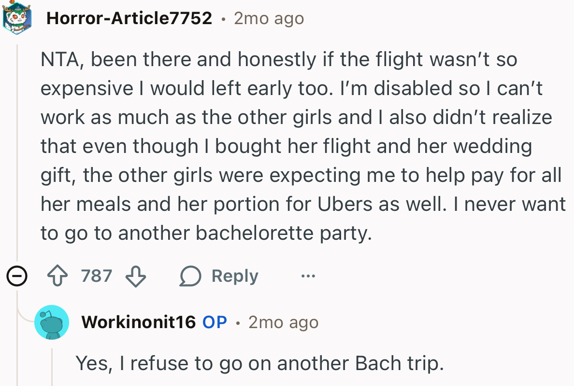Open Horror-Article7752's profile
Screen dimensions: 574x386
click(x=129, y=18)
